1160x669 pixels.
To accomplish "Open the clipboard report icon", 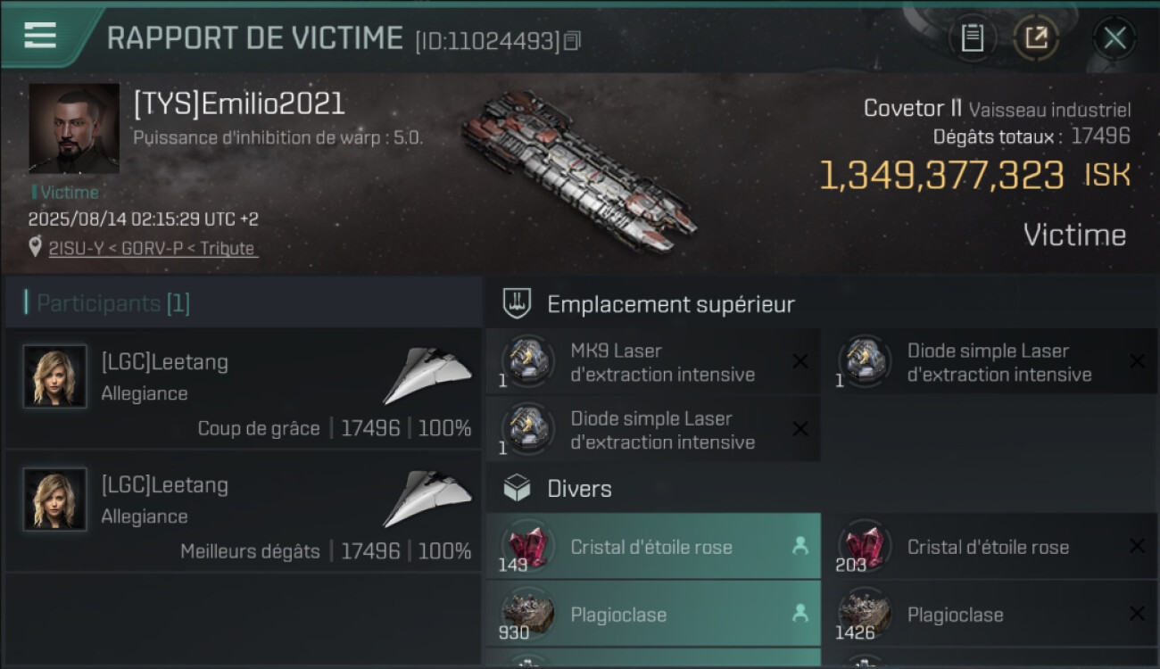I will pos(973,37).
